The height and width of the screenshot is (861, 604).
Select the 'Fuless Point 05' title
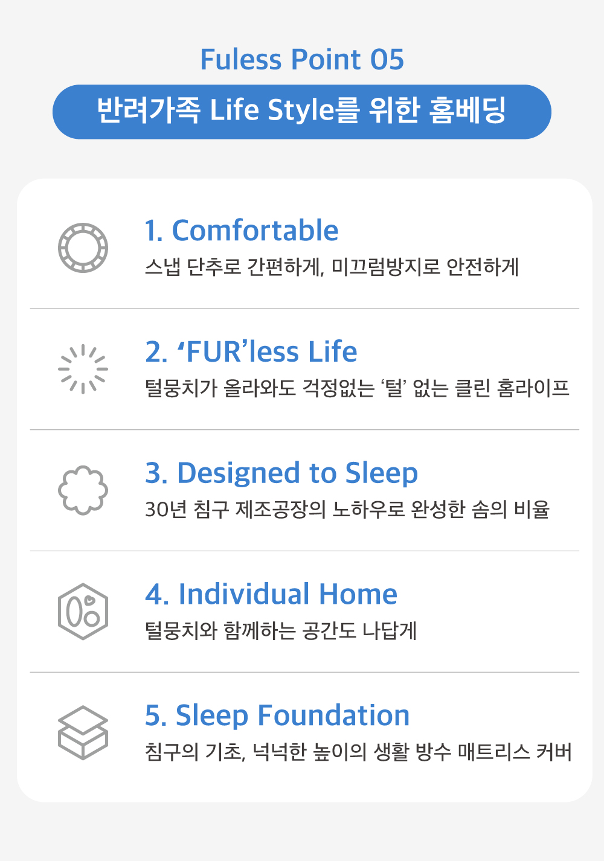[302, 60]
